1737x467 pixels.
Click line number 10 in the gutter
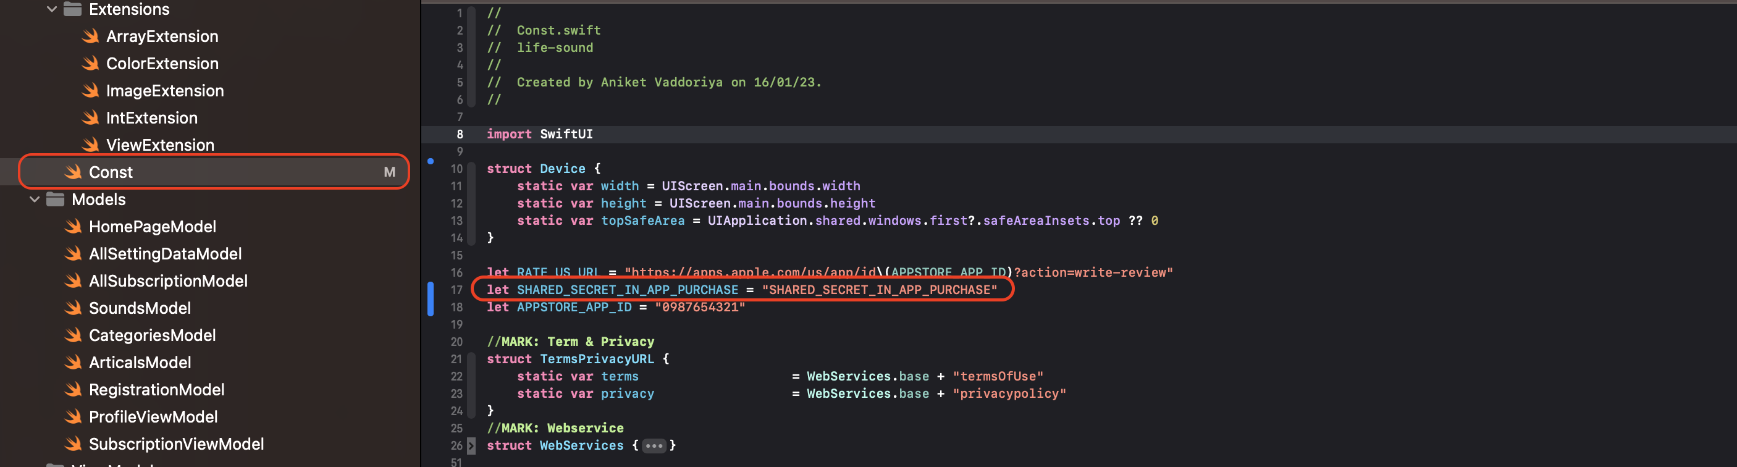(456, 169)
